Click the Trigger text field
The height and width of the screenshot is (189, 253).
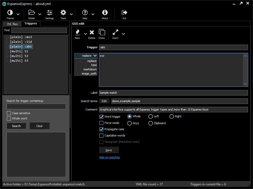click(173, 48)
